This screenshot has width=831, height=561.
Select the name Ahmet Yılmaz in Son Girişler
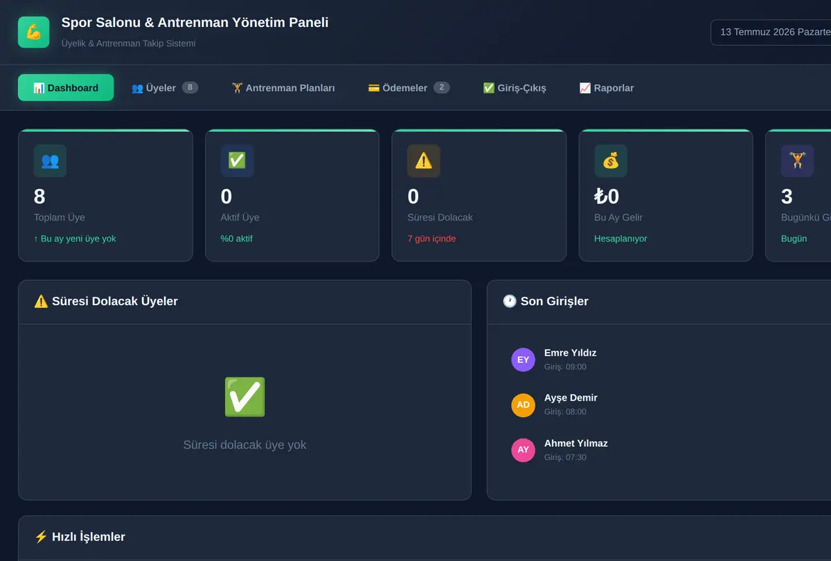[576, 443]
